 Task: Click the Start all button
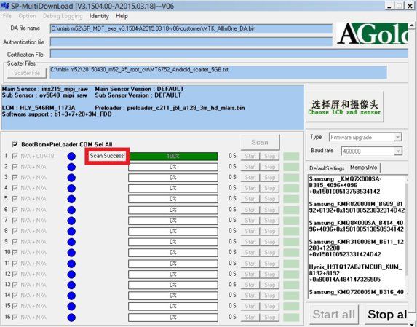[x=334, y=315]
